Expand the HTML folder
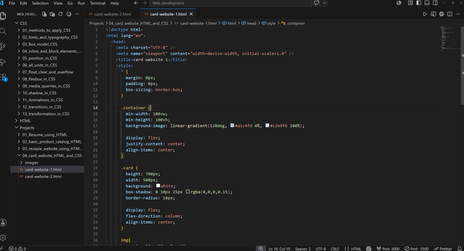The image size is (464, 251). click(x=47, y=120)
